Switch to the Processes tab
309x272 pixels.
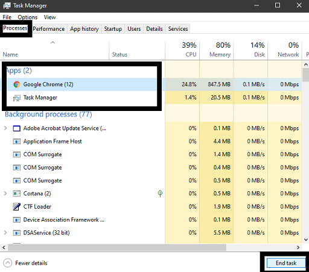tap(15, 28)
